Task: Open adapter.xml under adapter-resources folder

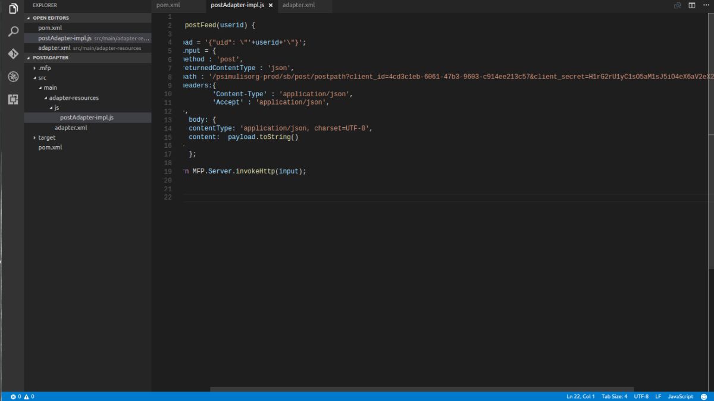Action: click(87, 128)
